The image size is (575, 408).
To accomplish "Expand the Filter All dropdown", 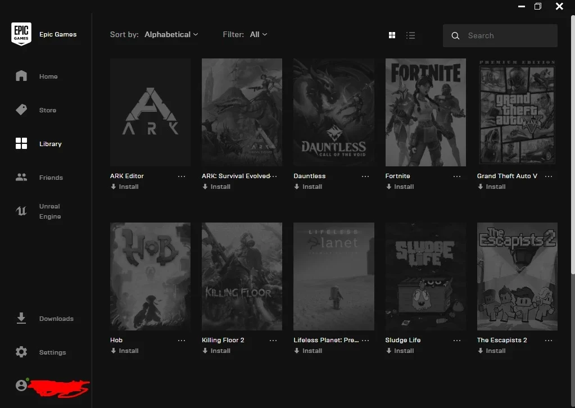I will pos(259,34).
